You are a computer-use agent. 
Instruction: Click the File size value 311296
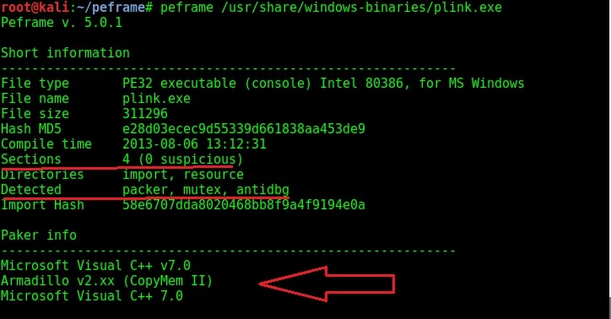point(145,114)
